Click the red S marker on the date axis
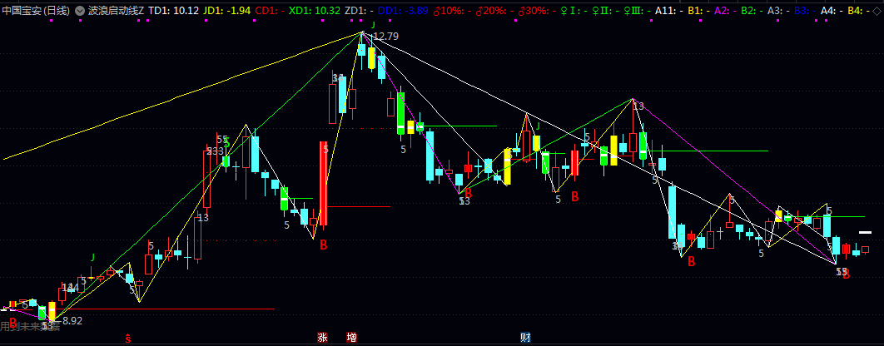The width and height of the screenshot is (884, 346). 128,339
